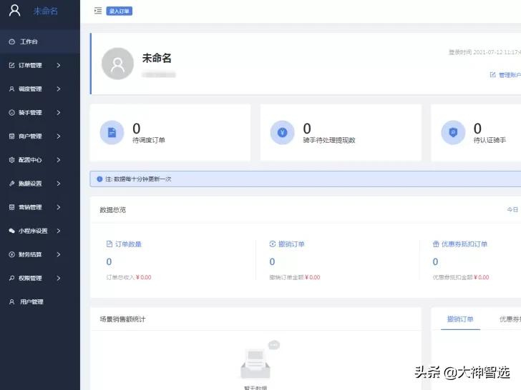Viewport: 521px width, 390px height.
Task: Click the 骑手待处理提现数 label
Action: (329, 140)
